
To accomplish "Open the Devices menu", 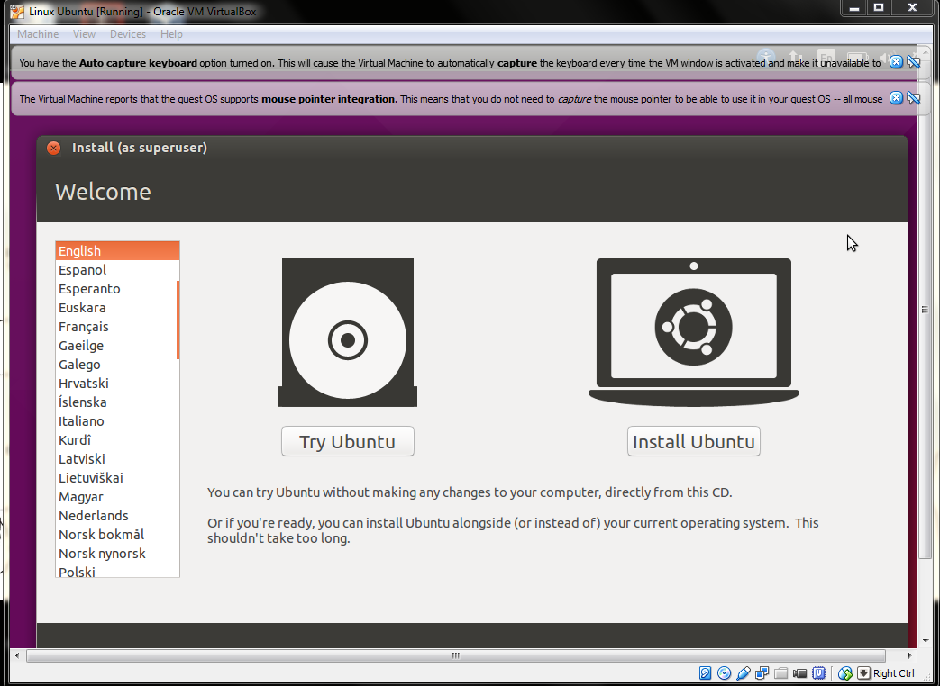I will 128,34.
